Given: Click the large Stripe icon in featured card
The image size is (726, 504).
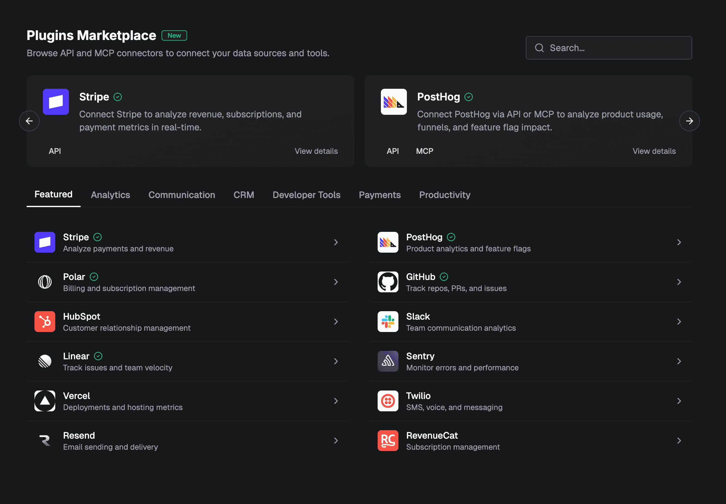Looking at the screenshot, I should (x=56, y=102).
